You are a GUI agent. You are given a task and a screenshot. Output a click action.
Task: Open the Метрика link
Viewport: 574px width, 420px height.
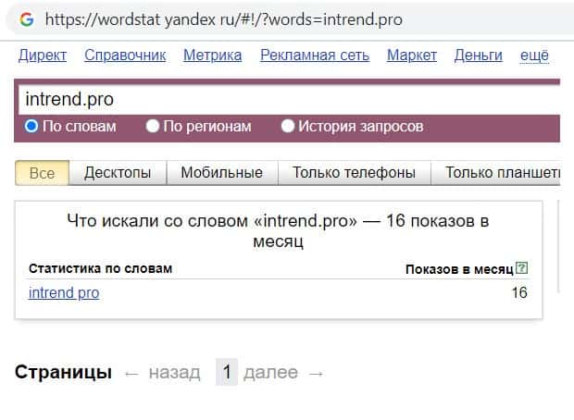213,56
